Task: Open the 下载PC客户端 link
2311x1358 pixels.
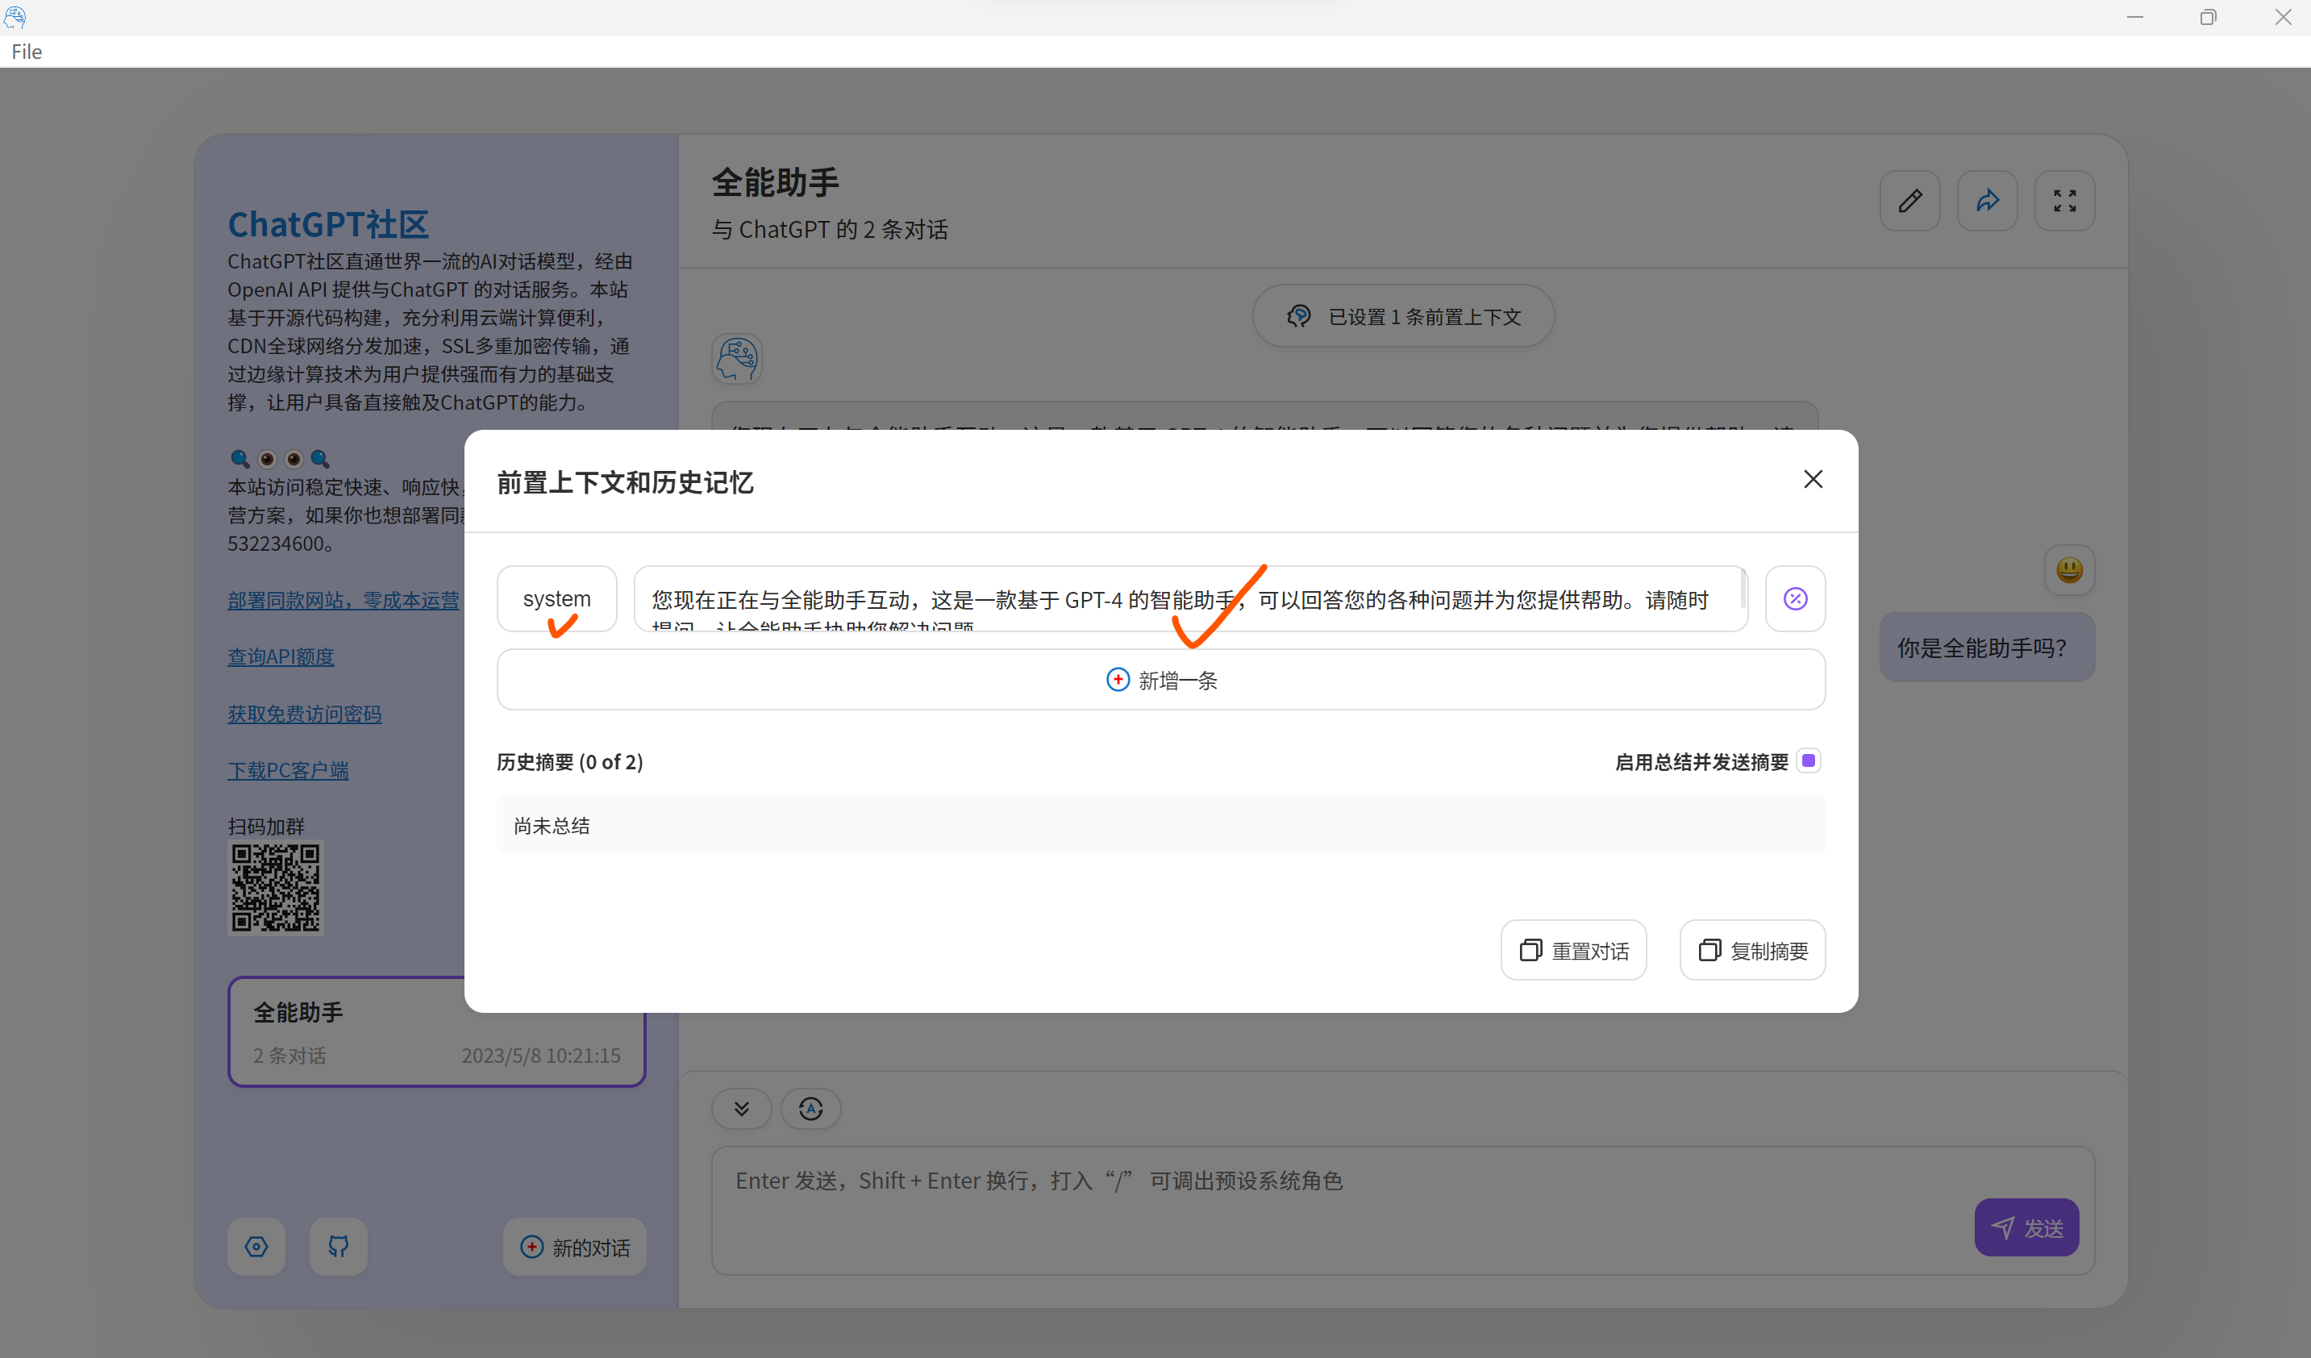Action: click(x=288, y=770)
